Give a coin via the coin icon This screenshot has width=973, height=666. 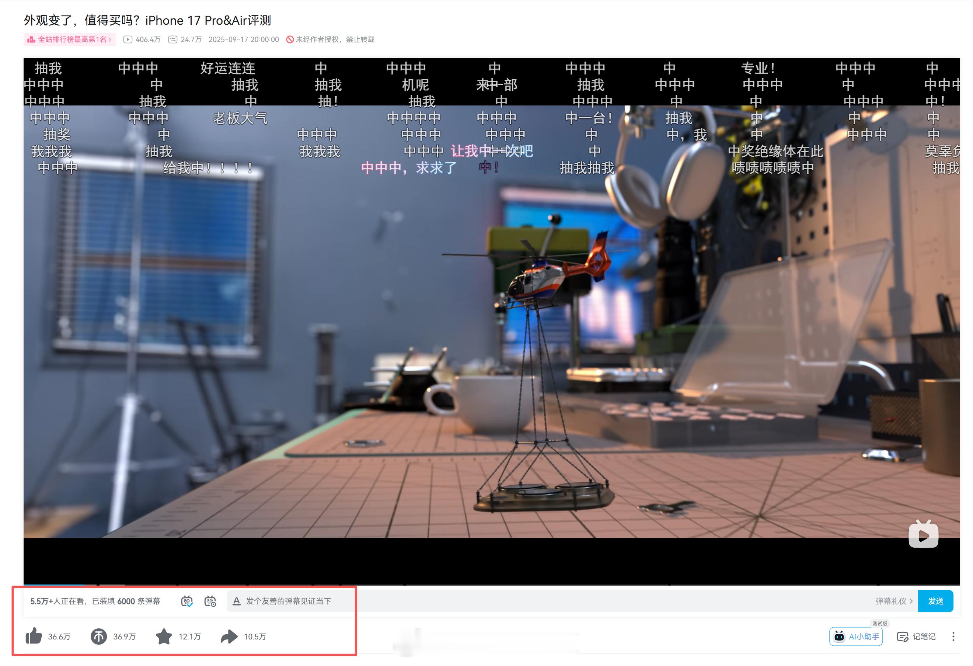pyautogui.click(x=99, y=636)
